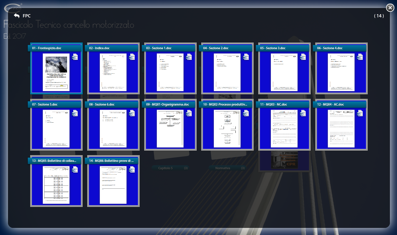Image resolution: width=397 pixels, height=235 pixels.
Task: Open the 04 - Sezione 2.doc page preview
Action: [x=227, y=72]
